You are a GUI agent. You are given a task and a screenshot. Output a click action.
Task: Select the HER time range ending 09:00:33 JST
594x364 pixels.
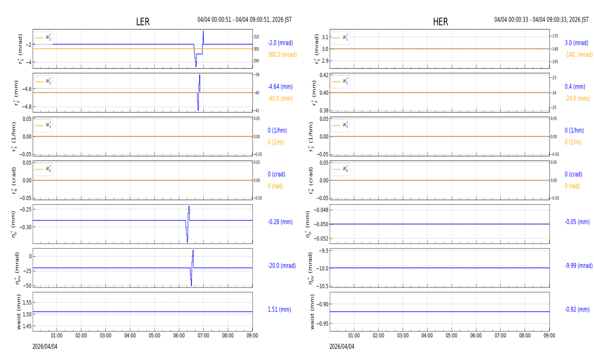coord(541,20)
